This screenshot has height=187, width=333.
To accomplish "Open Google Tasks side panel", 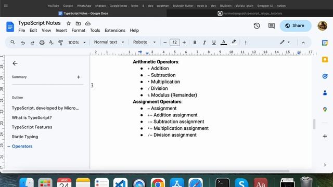I will point(325,76).
